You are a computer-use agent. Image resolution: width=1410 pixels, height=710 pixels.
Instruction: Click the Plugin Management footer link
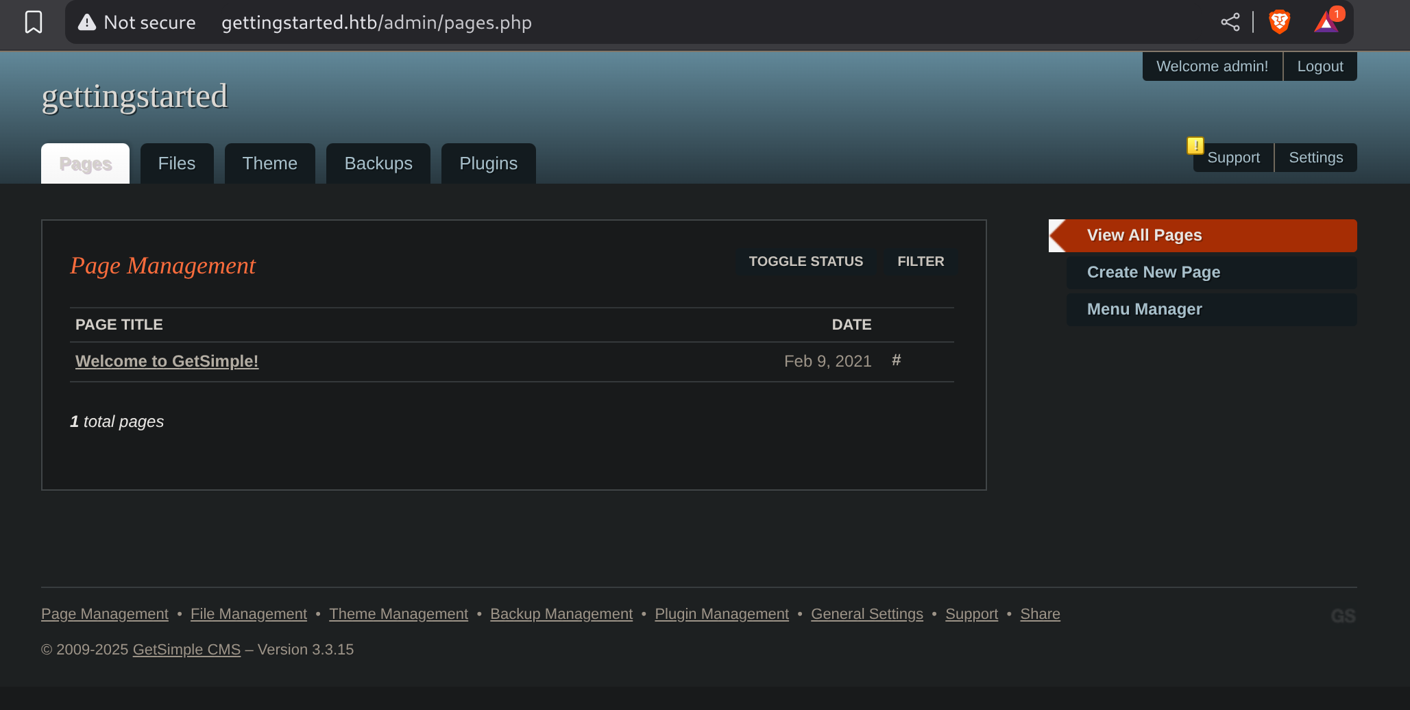pos(722,614)
